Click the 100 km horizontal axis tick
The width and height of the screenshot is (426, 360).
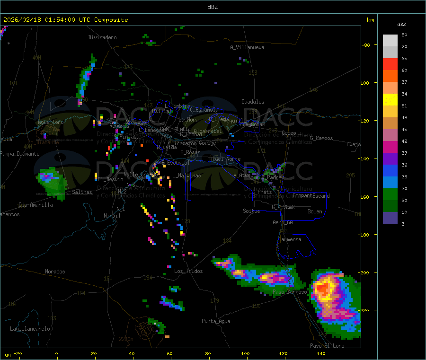pos(246,353)
